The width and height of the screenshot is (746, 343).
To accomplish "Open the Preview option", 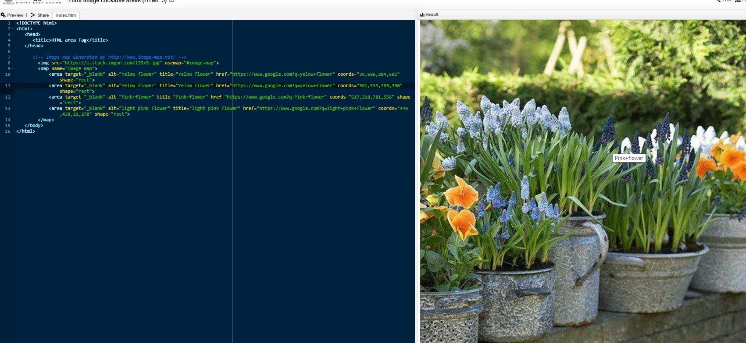I will (15, 15).
